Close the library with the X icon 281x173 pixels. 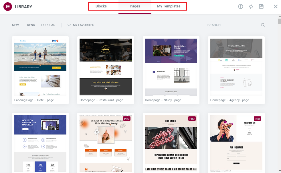pyautogui.click(x=276, y=7)
